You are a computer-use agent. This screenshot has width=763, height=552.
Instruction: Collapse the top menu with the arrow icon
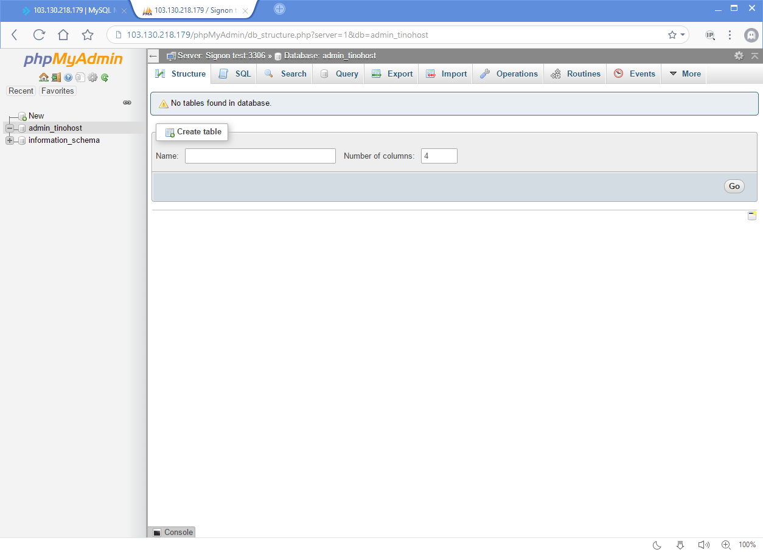(754, 55)
